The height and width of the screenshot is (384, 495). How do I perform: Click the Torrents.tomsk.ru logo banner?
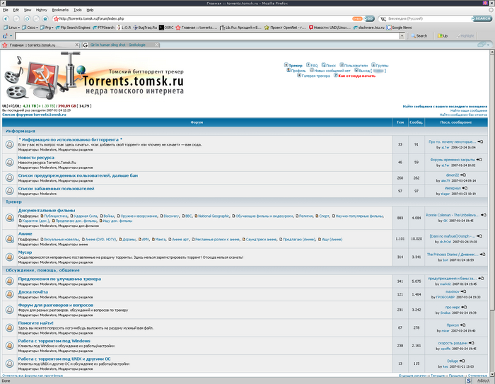94,76
